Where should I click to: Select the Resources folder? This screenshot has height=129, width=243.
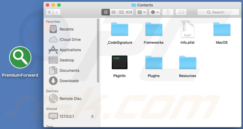(188, 62)
